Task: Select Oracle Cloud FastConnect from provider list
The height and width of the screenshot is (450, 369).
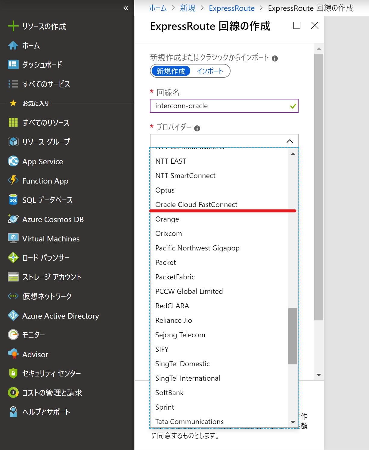Action: (x=196, y=205)
